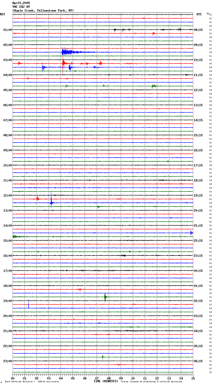Select the 16:15 UTC time label

tap(198, 150)
